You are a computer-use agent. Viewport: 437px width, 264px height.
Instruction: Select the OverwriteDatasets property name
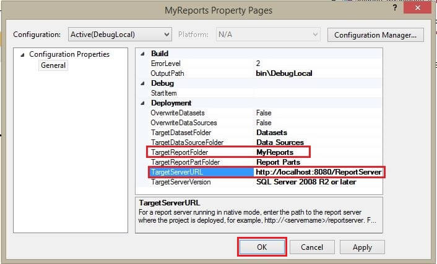(178, 113)
